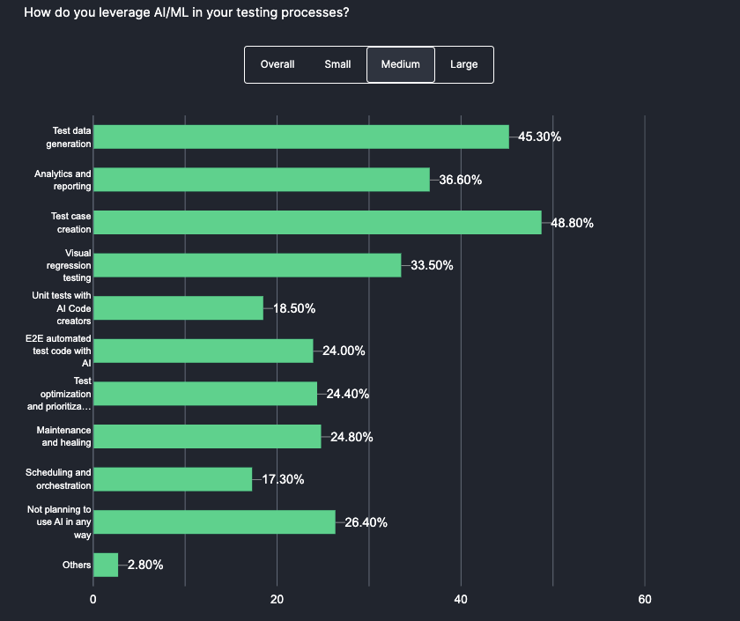Click the Unit tests with AI bar
This screenshot has height=621, width=740.
click(178, 308)
